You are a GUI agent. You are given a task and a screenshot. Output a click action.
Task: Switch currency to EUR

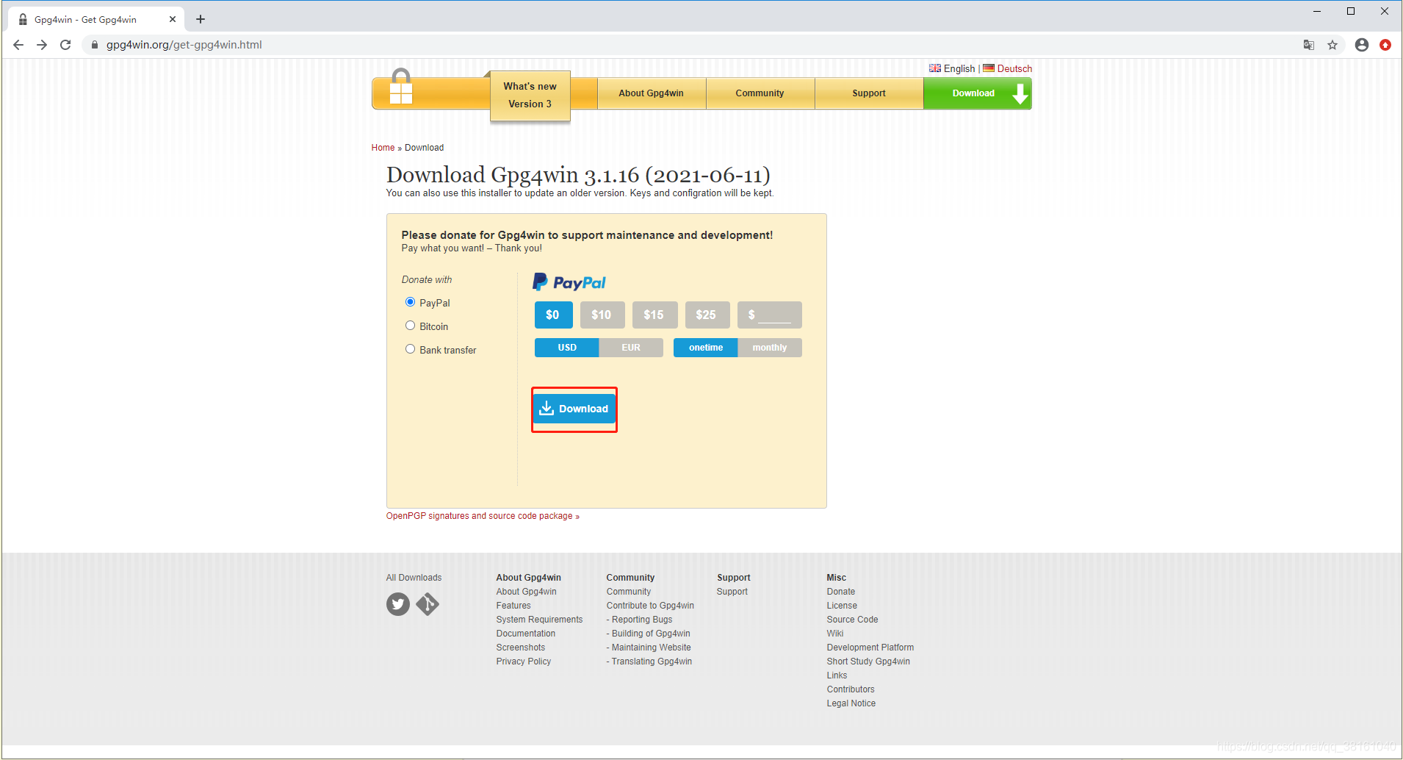tap(631, 348)
